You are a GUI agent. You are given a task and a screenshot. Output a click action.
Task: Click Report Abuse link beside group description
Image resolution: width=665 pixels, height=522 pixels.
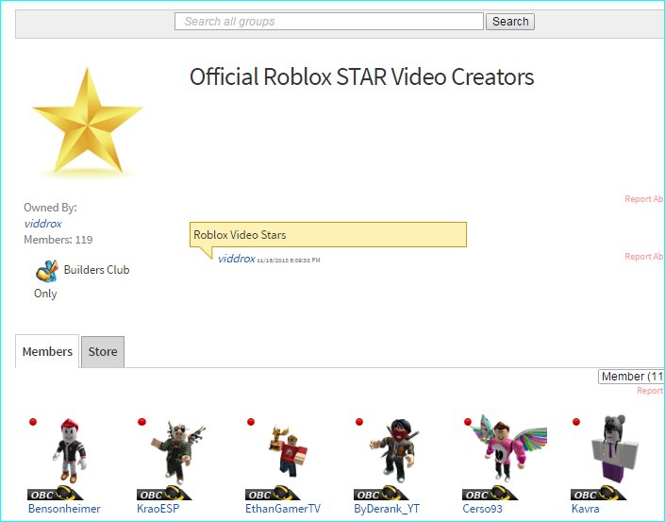point(644,198)
